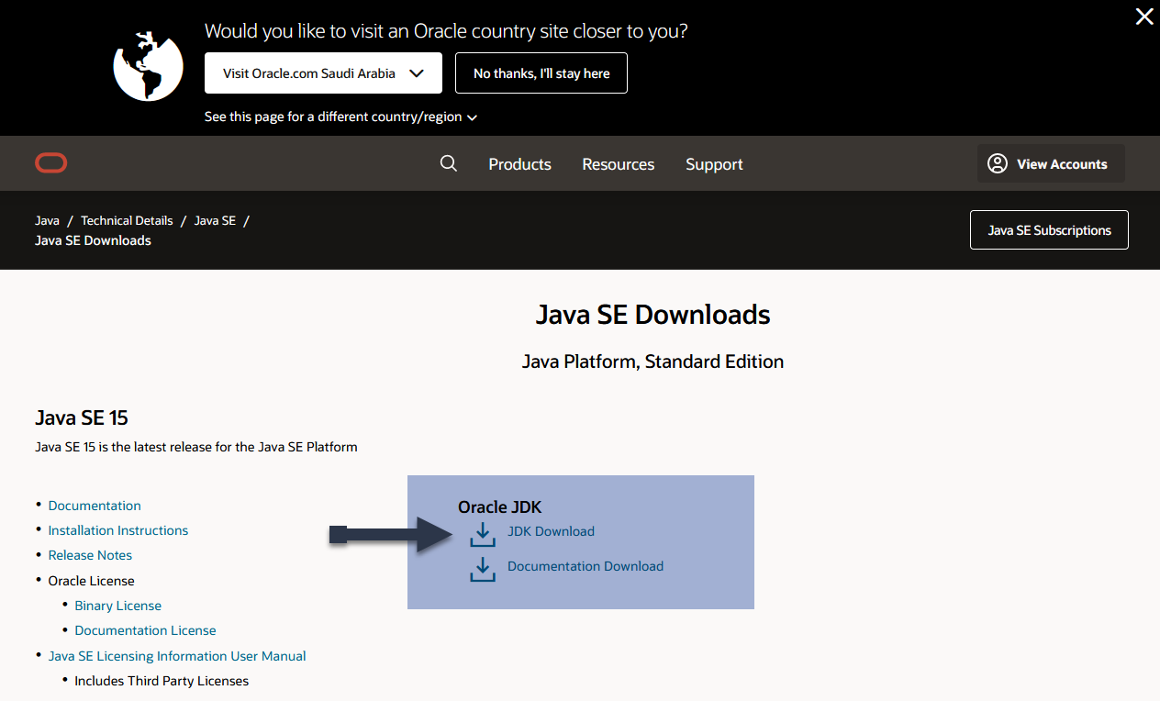Open the Binary License link
1160x701 pixels.
[x=118, y=606]
